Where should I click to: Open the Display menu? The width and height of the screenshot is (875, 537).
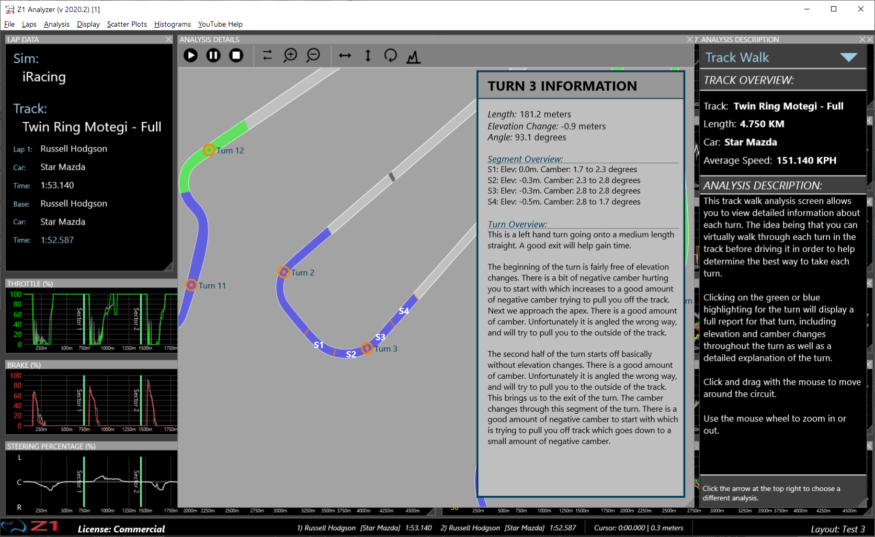pyautogui.click(x=88, y=24)
